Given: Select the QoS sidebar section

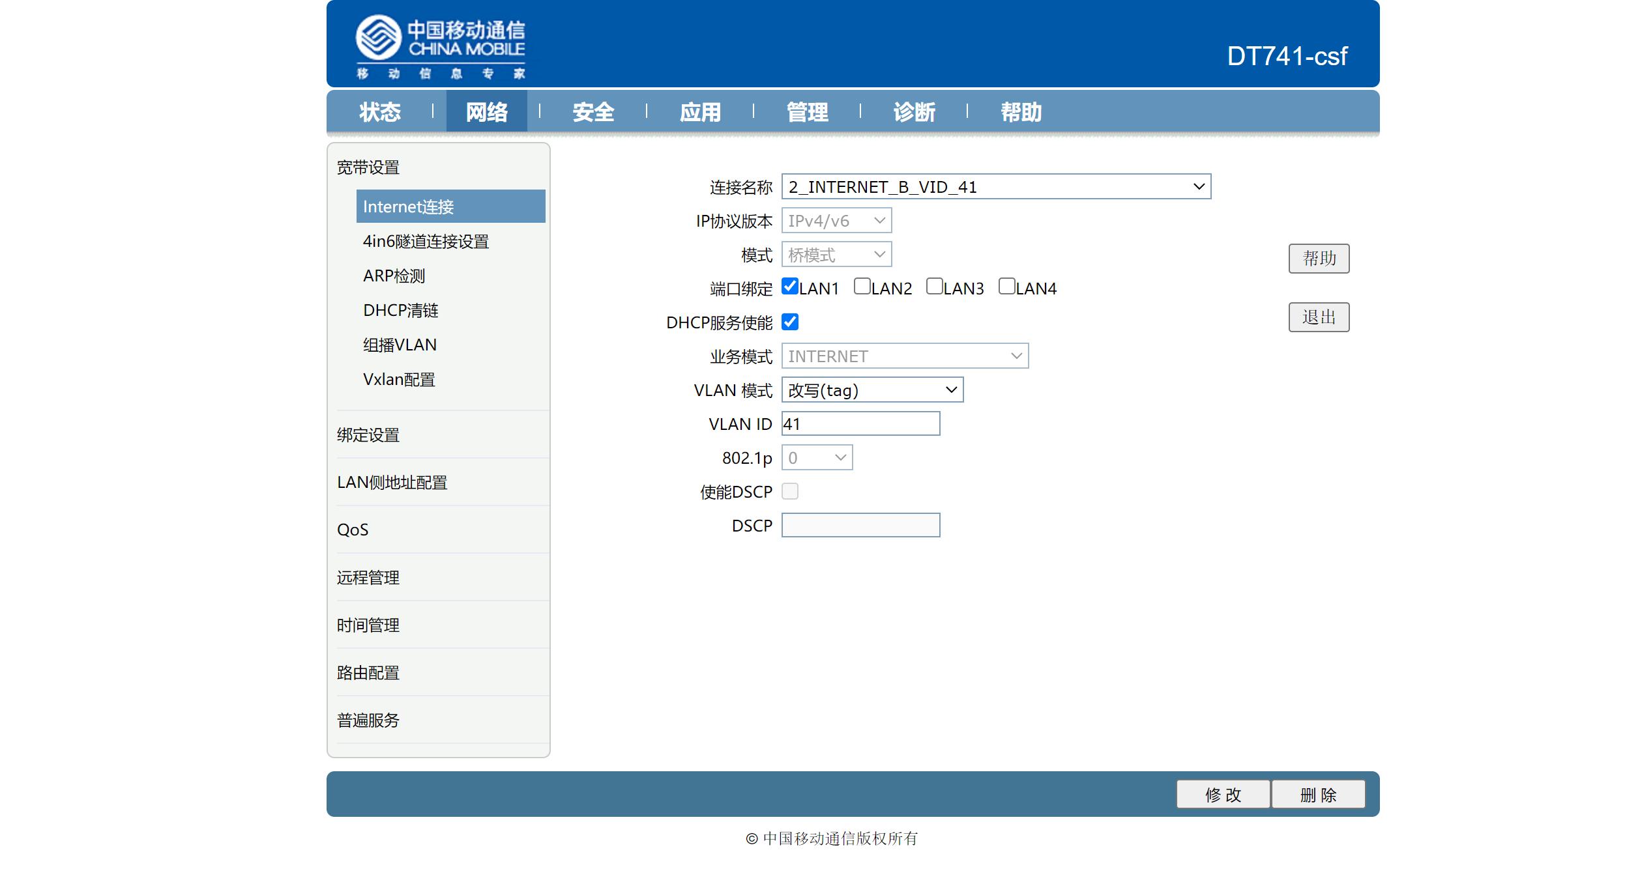Looking at the screenshot, I should [x=353, y=530].
